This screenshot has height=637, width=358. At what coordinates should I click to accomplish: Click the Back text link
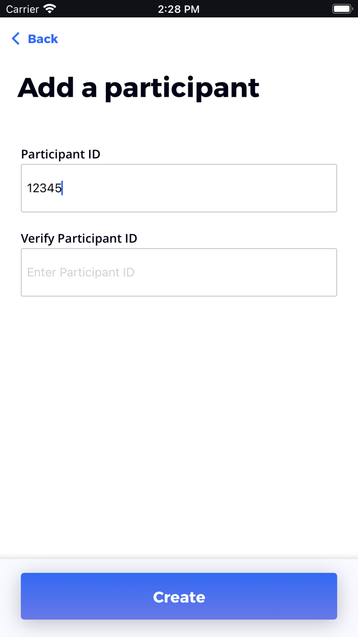[x=43, y=39]
